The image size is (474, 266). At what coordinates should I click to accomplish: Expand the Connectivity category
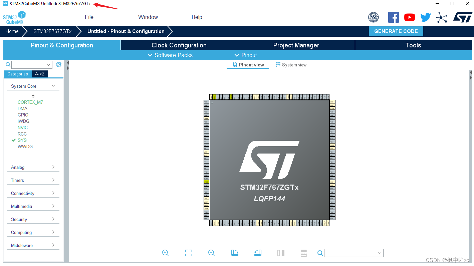click(x=33, y=193)
